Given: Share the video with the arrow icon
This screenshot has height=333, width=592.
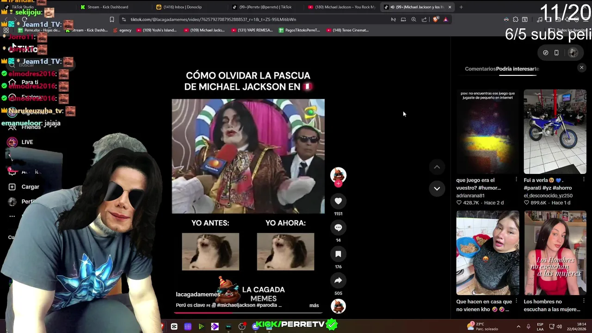Looking at the screenshot, I should pyautogui.click(x=338, y=280).
